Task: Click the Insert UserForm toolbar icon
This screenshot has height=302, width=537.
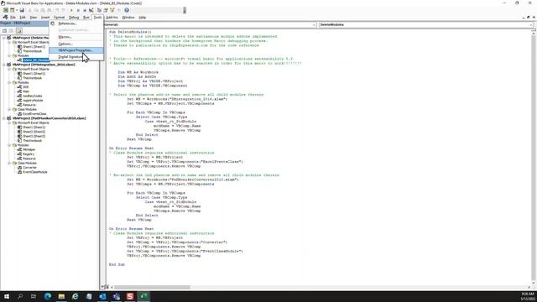Action: [x=13, y=10]
